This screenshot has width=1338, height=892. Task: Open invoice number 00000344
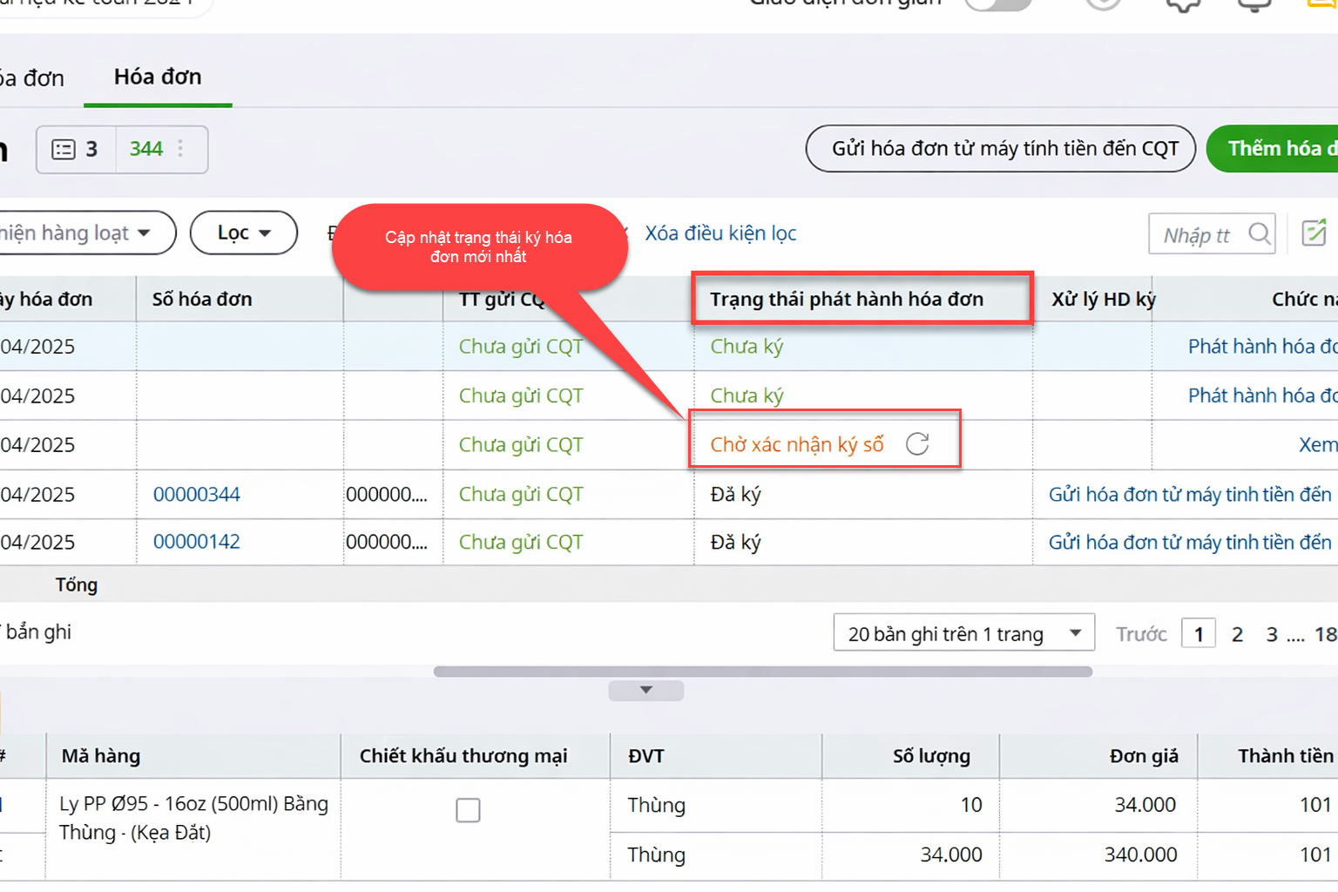[197, 494]
